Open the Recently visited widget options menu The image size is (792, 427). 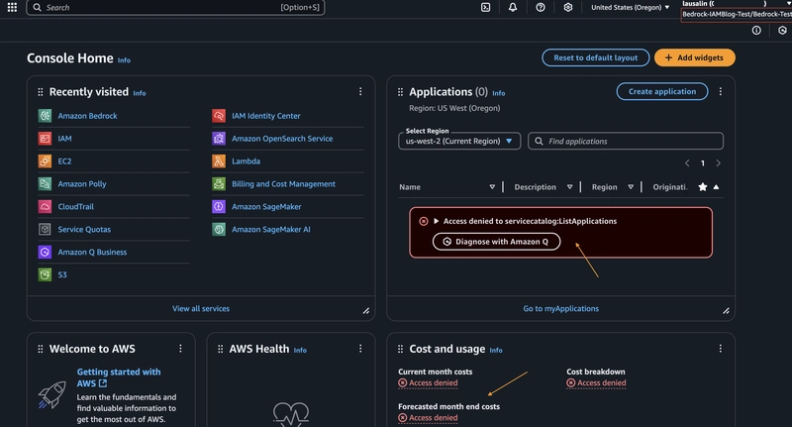point(360,91)
